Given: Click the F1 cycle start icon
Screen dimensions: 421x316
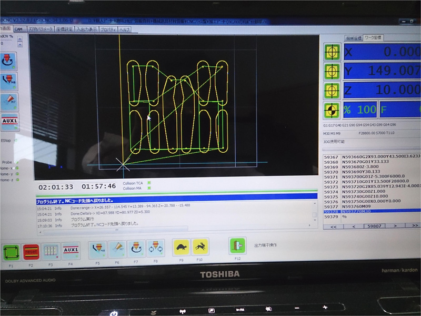Looking at the screenshot, I should click(11, 252).
